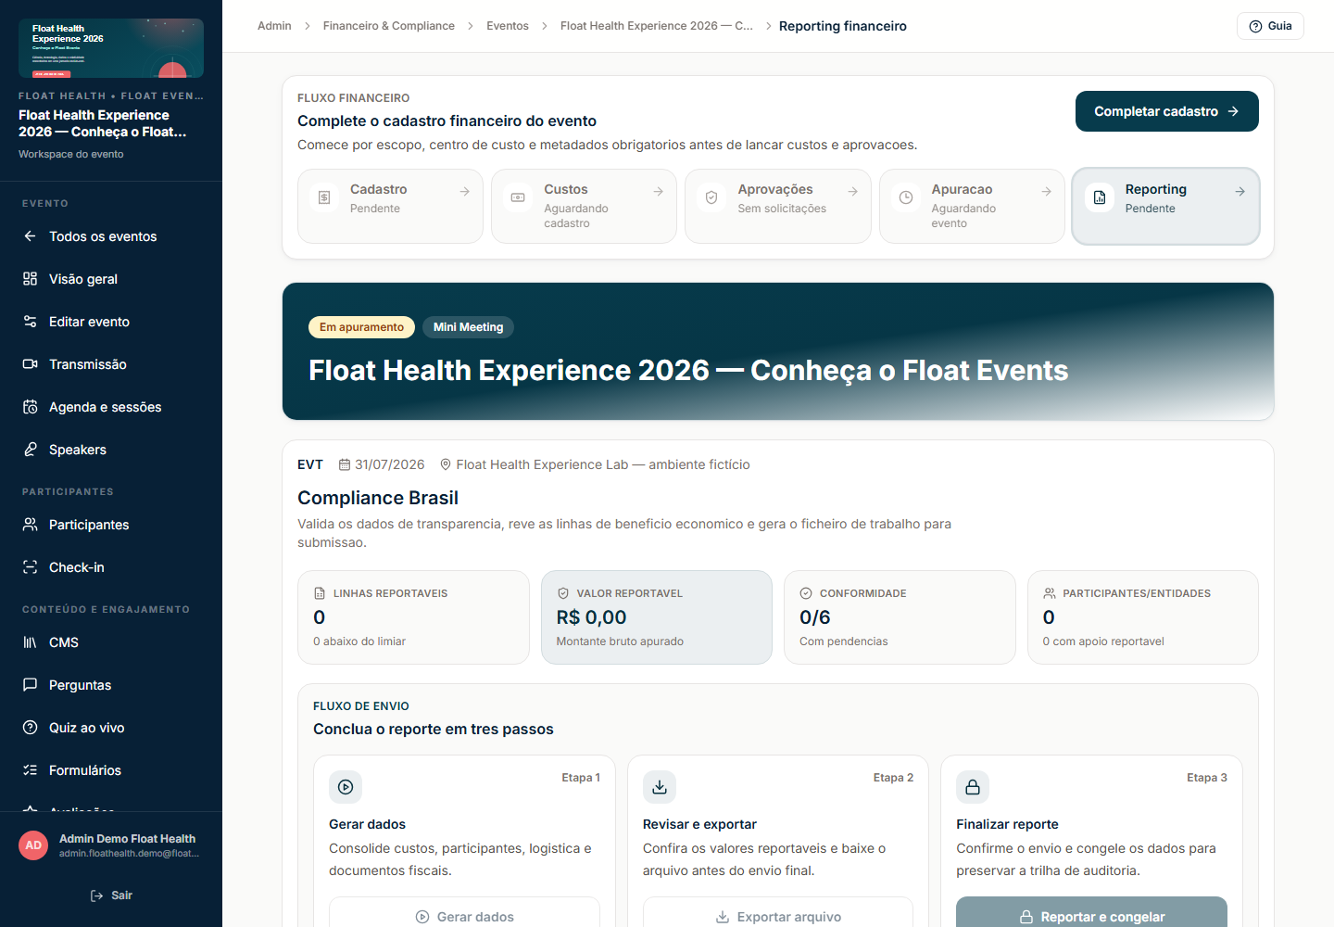Open Transmissão in sidebar
1334x927 pixels.
[111, 364]
